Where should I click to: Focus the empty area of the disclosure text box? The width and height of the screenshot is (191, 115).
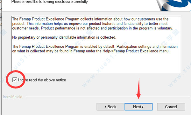click(96, 64)
